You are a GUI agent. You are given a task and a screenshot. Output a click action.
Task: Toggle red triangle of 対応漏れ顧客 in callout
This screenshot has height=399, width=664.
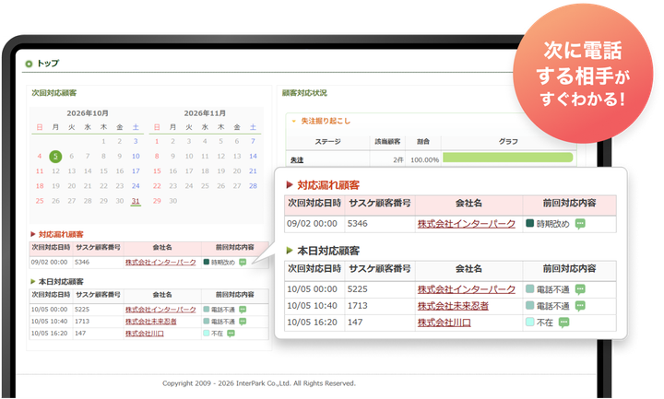290,184
